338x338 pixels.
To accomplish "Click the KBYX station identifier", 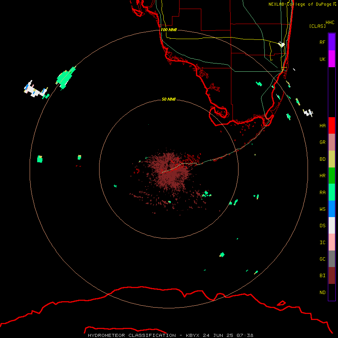I will click(x=193, y=335).
